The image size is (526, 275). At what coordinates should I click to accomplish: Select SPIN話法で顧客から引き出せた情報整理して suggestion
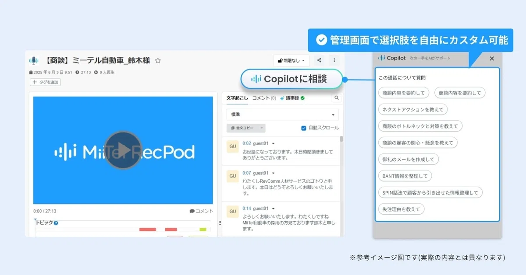pos(430,192)
